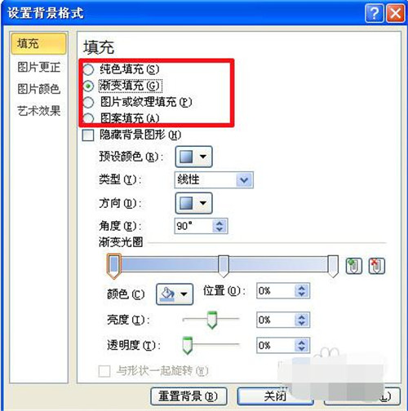The image size is (408, 411).
Task: Click the help question mark icon
Action: pos(375,13)
